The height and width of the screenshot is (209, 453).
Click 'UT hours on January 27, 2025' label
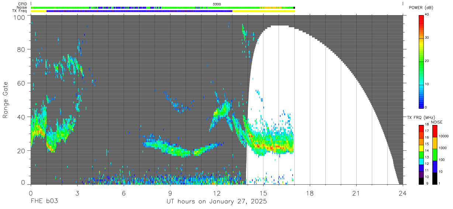tap(217, 202)
